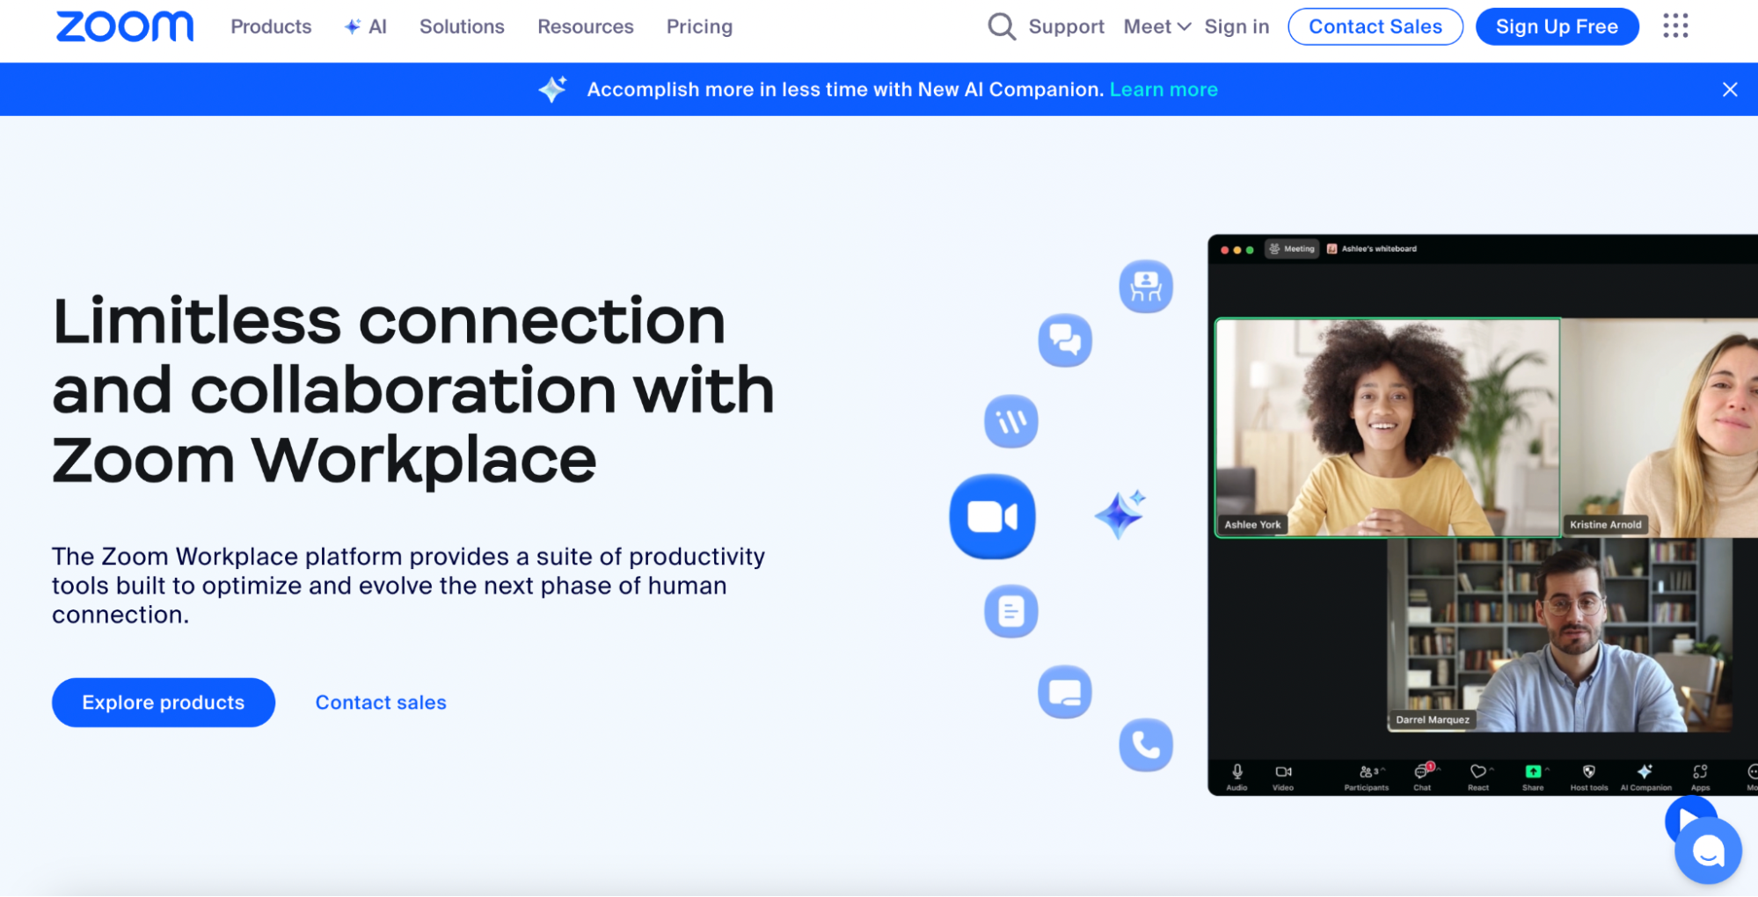Screen dimensions: 1758x897
Task: Click the AI Companion sparkle beside camera icon
Action: tap(1120, 514)
